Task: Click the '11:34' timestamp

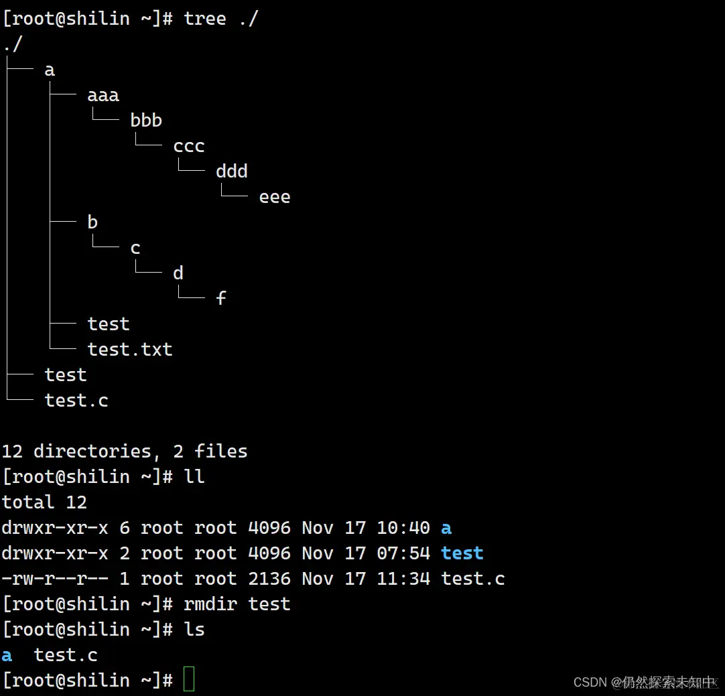Action: 403,579
